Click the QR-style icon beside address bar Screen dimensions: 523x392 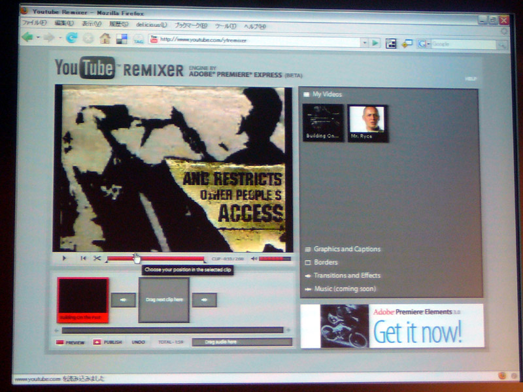tap(390, 43)
